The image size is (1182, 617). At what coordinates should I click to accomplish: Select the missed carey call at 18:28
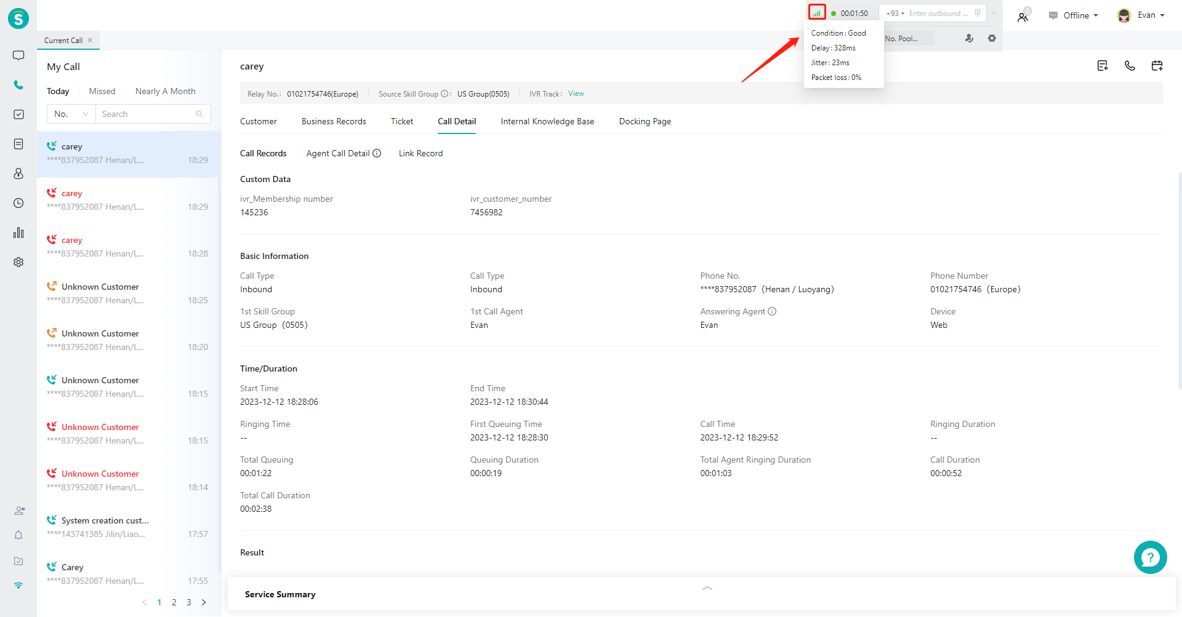(128, 247)
